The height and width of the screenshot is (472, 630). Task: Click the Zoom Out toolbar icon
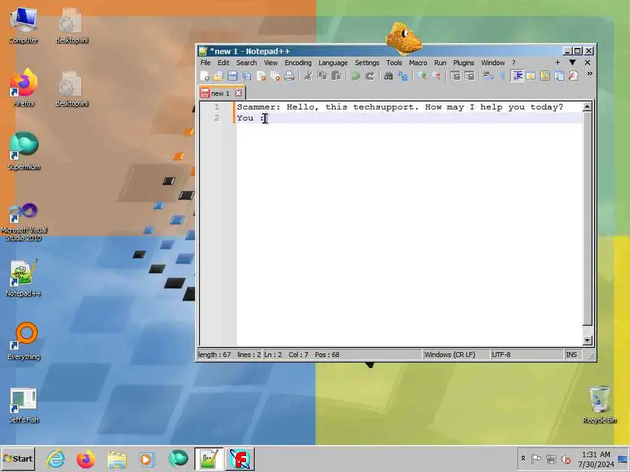[436, 76]
